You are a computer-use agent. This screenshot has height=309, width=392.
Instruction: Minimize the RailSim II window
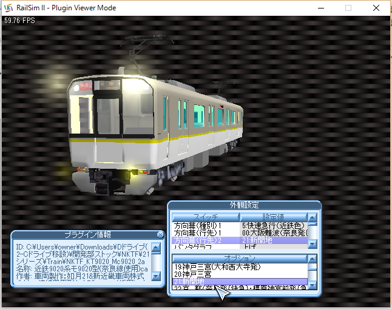(x=321, y=8)
